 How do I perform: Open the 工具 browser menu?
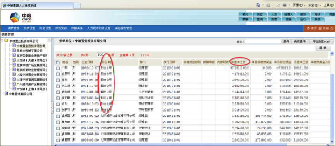pyautogui.click(x=329, y=5)
